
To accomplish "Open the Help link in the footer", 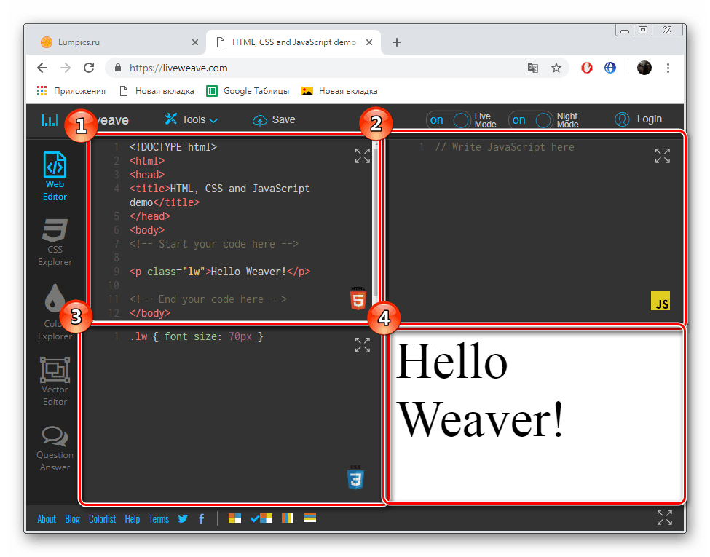I will 133,519.
